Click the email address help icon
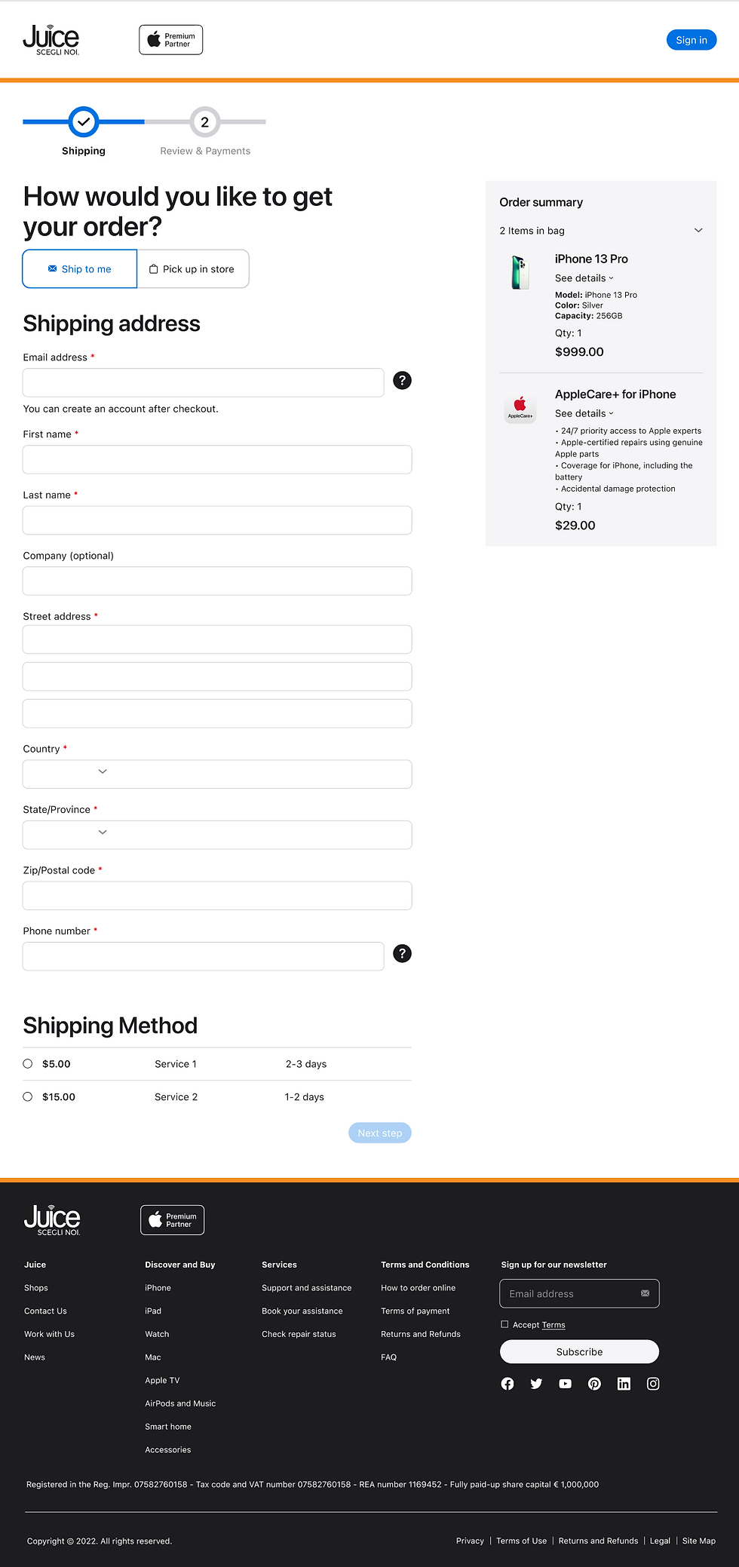 402,381
